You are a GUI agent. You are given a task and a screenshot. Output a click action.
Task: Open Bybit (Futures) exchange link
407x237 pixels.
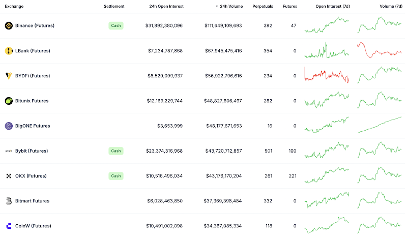(x=32, y=151)
